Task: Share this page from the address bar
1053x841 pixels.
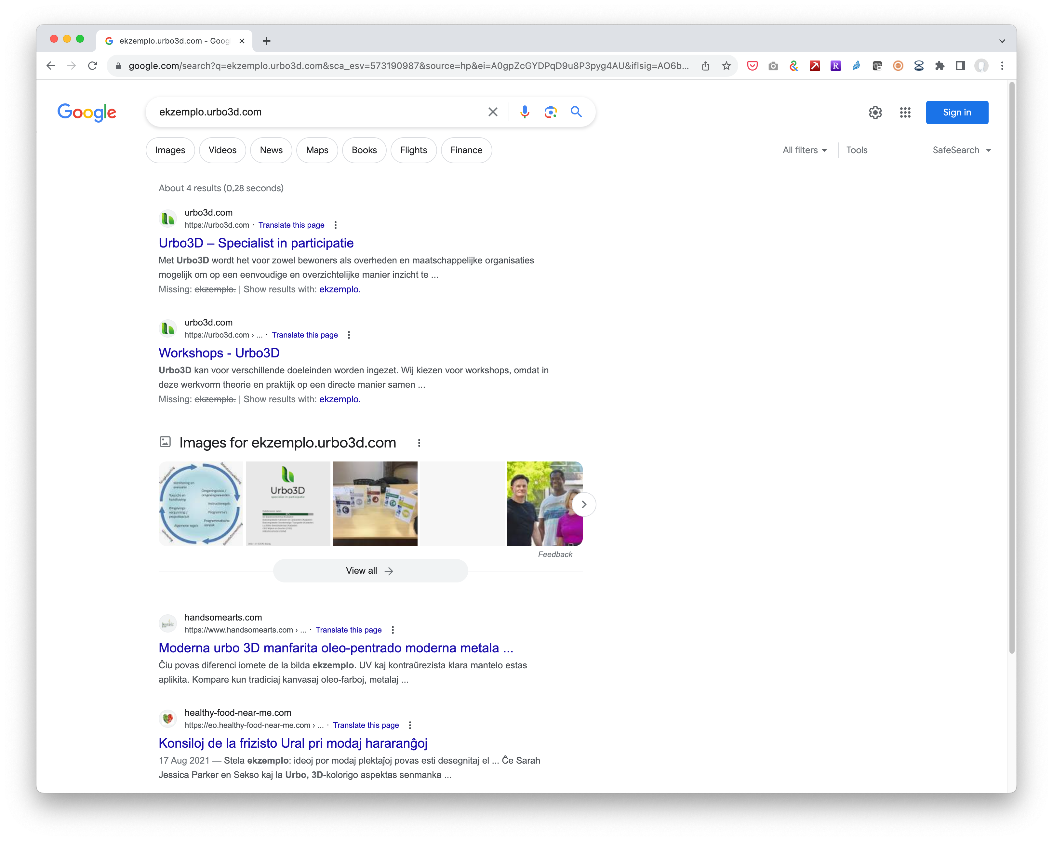Action: [706, 65]
